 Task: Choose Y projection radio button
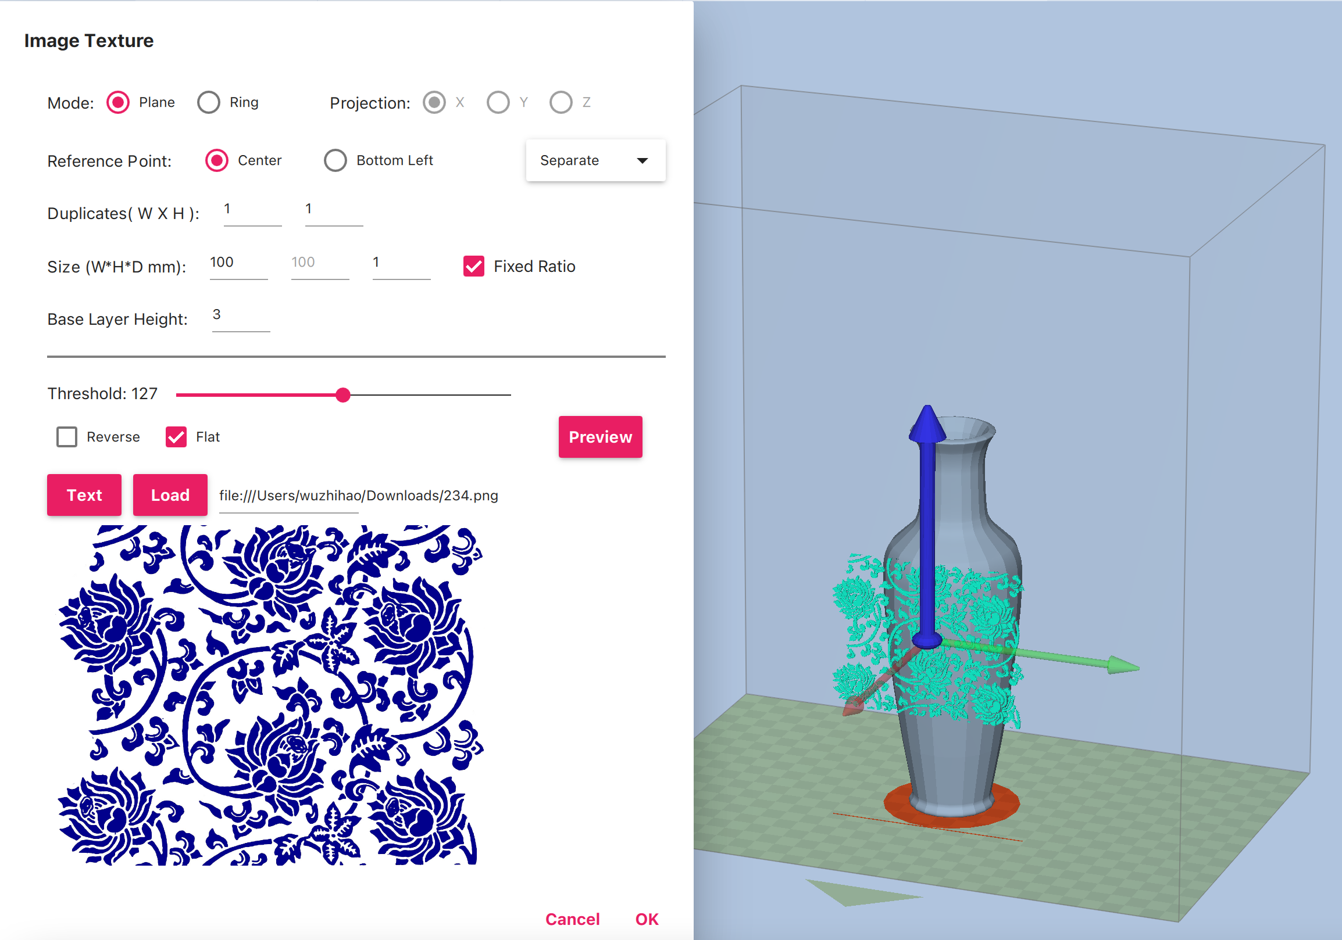(x=498, y=103)
